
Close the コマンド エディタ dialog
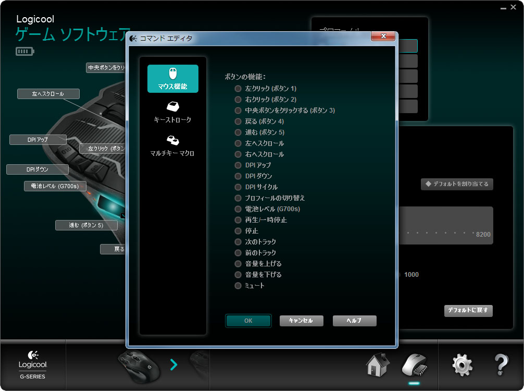point(384,36)
